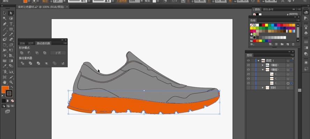Select the Paintbrush tool
This screenshot has width=310, height=139.
pyautogui.click(x=5, y=34)
